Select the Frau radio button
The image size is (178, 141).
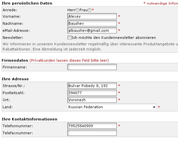click(89, 10)
